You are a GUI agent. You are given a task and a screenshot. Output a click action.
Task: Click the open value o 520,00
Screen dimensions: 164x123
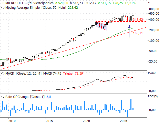tap(62, 3)
